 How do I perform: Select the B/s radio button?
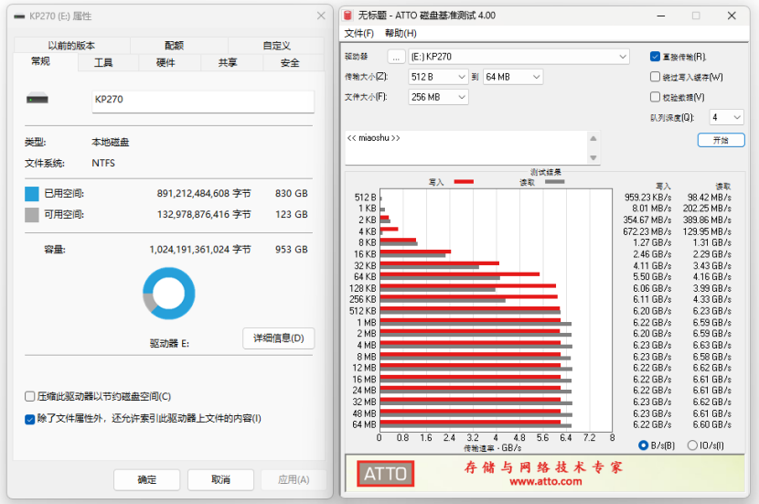643,445
